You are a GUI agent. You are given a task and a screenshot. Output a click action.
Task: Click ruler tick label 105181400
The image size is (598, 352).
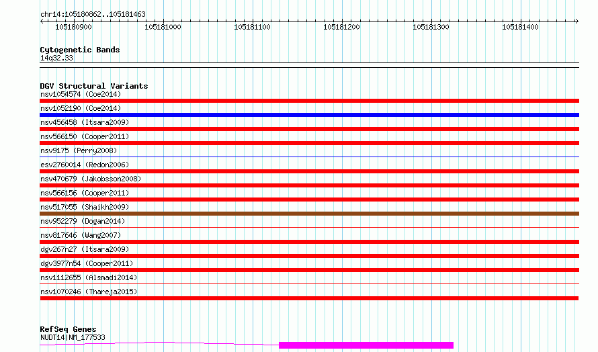click(520, 27)
